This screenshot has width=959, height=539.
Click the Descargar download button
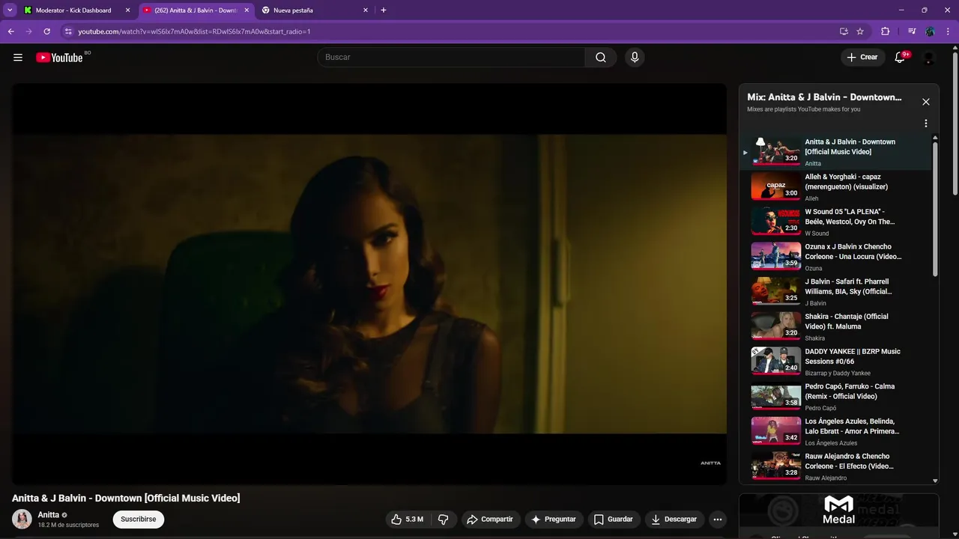[674, 520]
